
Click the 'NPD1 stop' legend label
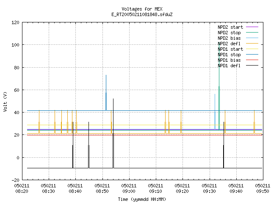(x=229, y=55)
